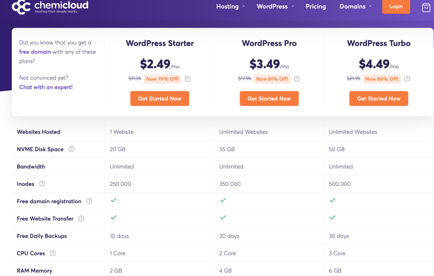Click Now 79% Off badge

click(163, 79)
